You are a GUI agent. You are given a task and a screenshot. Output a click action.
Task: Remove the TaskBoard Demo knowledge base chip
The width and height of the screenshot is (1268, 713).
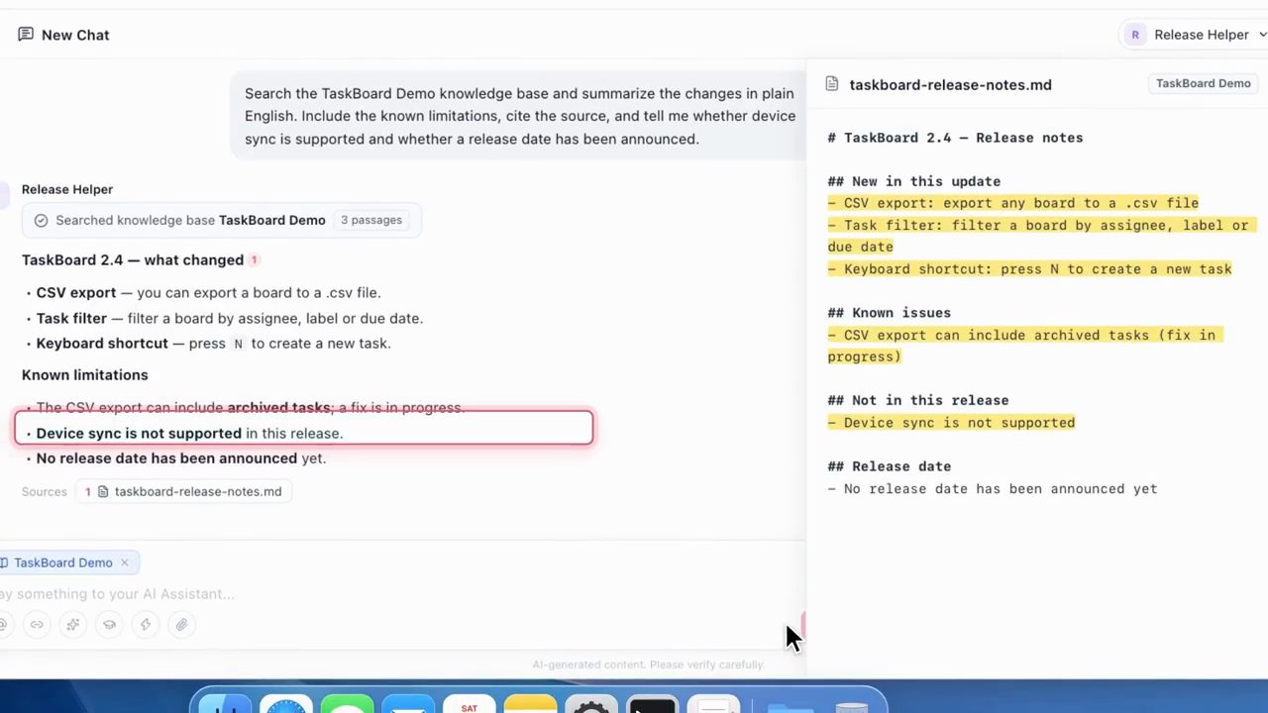(125, 562)
